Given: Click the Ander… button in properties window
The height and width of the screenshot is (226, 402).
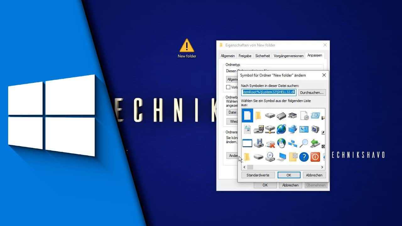Looking at the screenshot, I should [232, 156].
